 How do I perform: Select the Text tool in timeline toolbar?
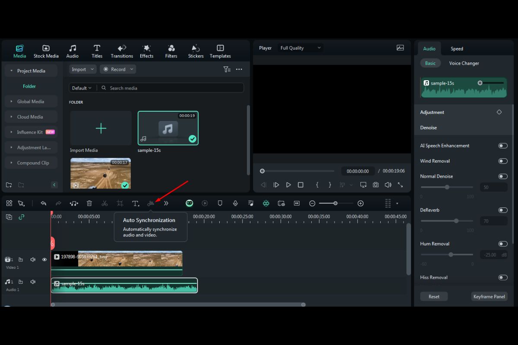[136, 204]
